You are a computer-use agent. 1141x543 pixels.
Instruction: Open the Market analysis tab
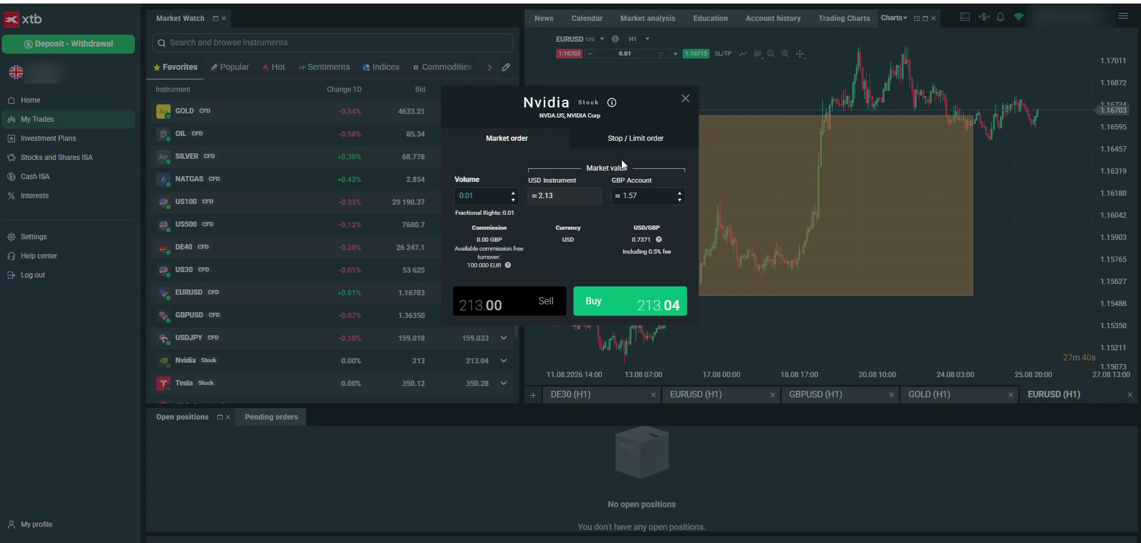click(x=647, y=18)
